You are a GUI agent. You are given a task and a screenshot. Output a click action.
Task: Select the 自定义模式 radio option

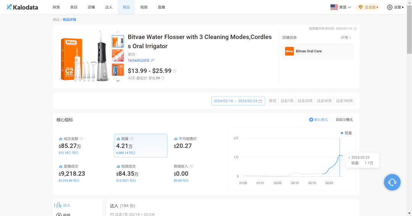coord(333,120)
